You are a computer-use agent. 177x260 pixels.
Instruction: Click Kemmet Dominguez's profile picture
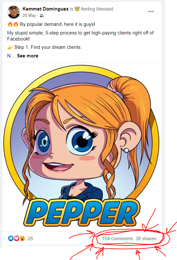click(x=14, y=12)
